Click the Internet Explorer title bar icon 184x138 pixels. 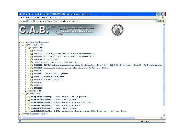coord(20,14)
